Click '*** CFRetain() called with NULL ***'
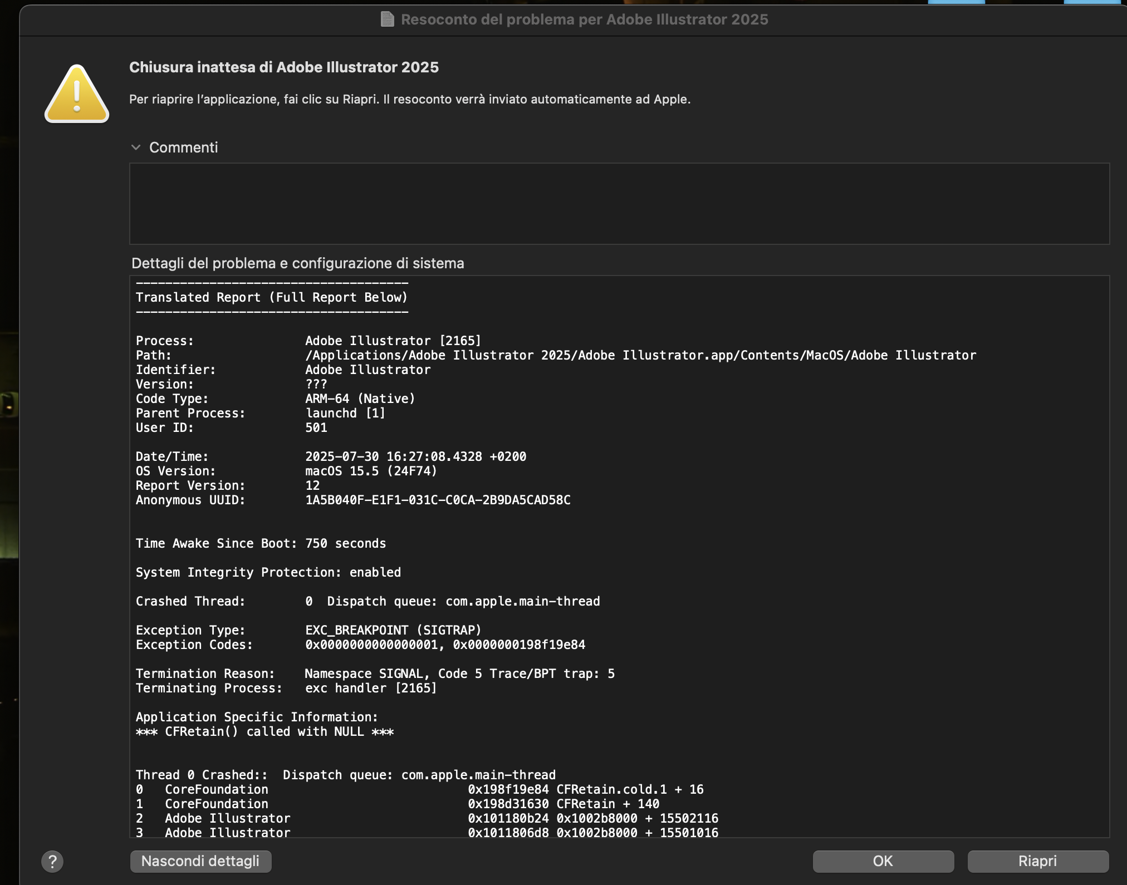This screenshot has height=885, width=1127. coord(264,731)
